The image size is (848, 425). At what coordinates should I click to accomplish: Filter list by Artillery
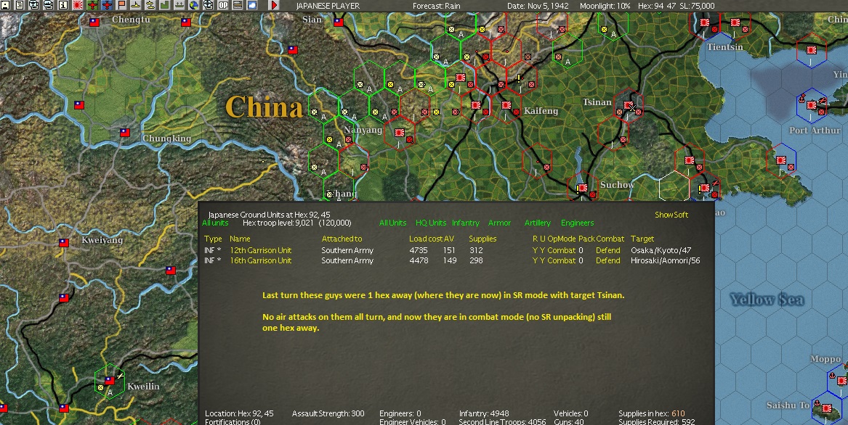point(538,223)
